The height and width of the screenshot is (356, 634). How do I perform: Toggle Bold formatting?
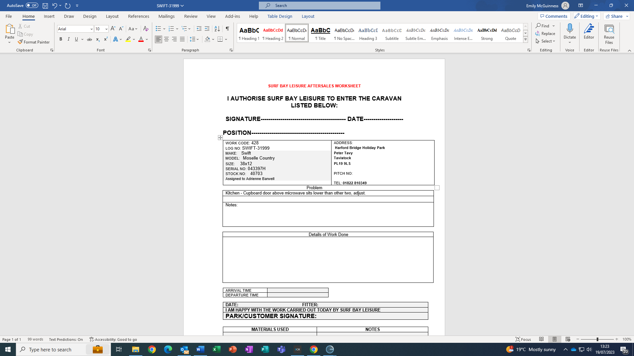coord(61,39)
